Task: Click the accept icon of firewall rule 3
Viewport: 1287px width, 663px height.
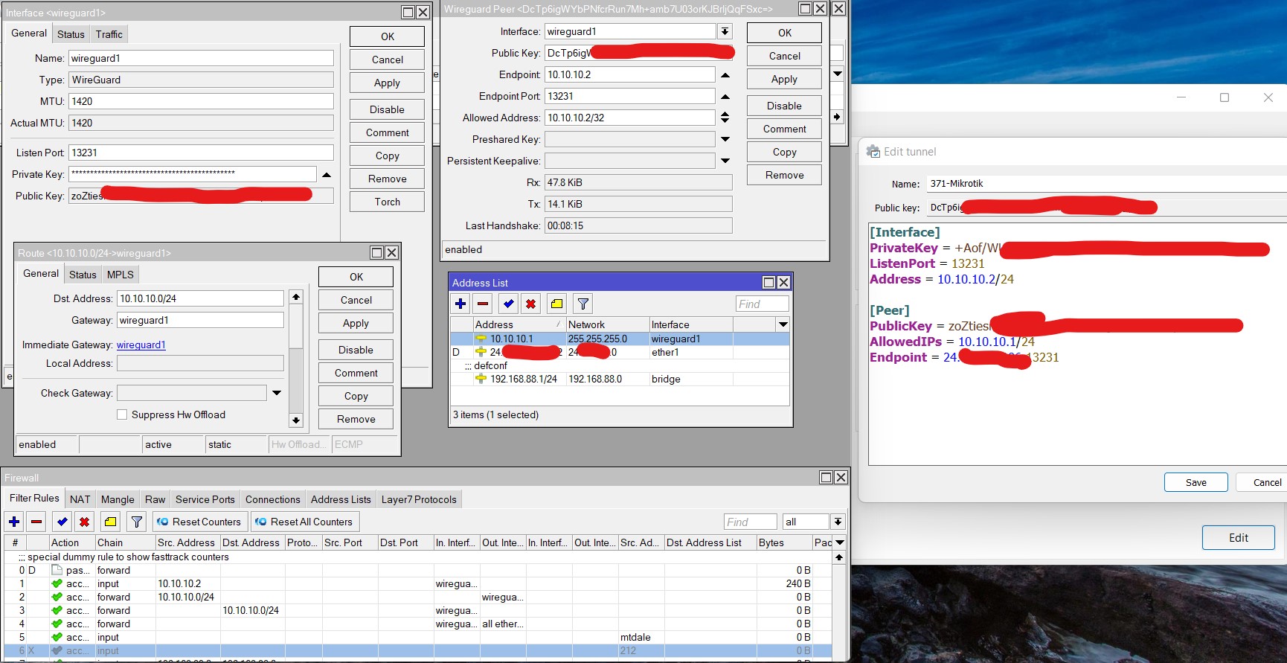Action: pyautogui.click(x=57, y=611)
